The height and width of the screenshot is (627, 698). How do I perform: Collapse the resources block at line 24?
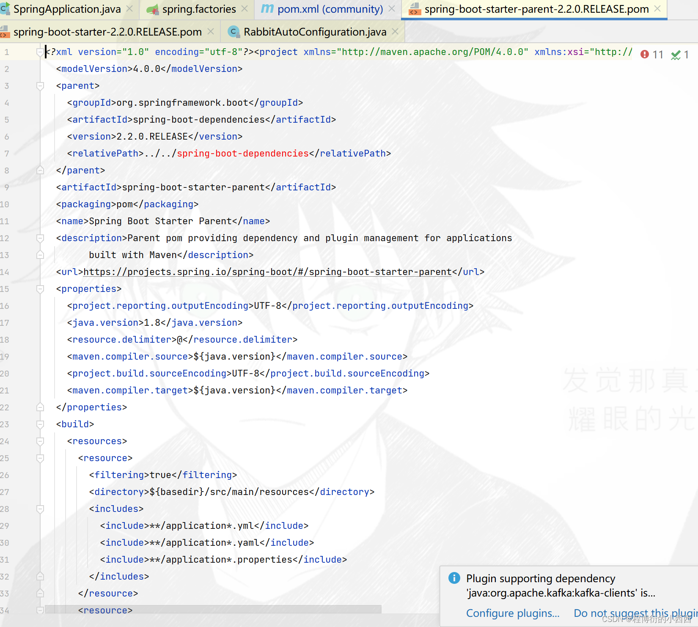point(40,441)
